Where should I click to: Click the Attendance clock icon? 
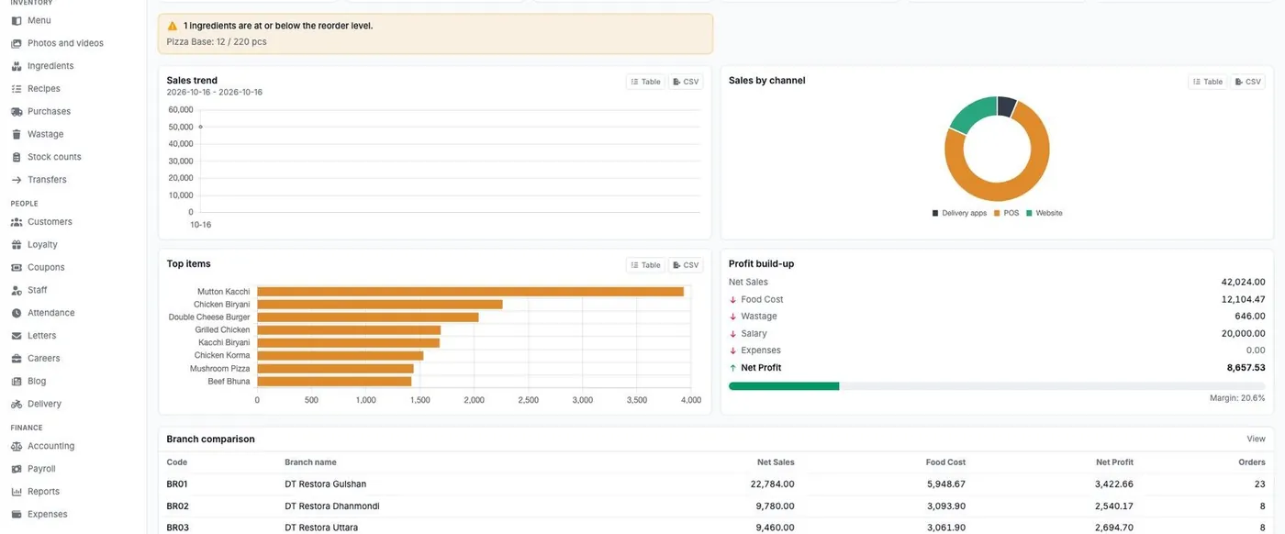pyautogui.click(x=17, y=313)
